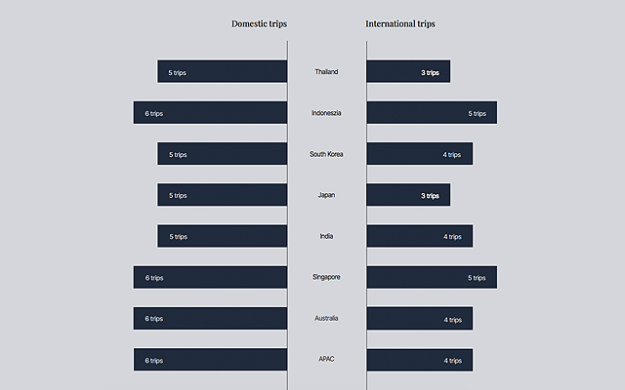
Task: Click the South Korea category label
Action: click(326, 154)
